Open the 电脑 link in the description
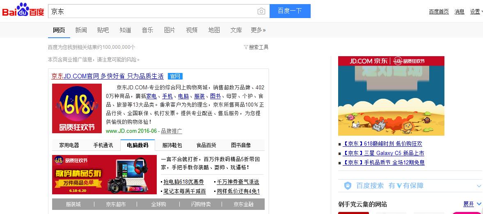The image size is (483, 214). 183,96
